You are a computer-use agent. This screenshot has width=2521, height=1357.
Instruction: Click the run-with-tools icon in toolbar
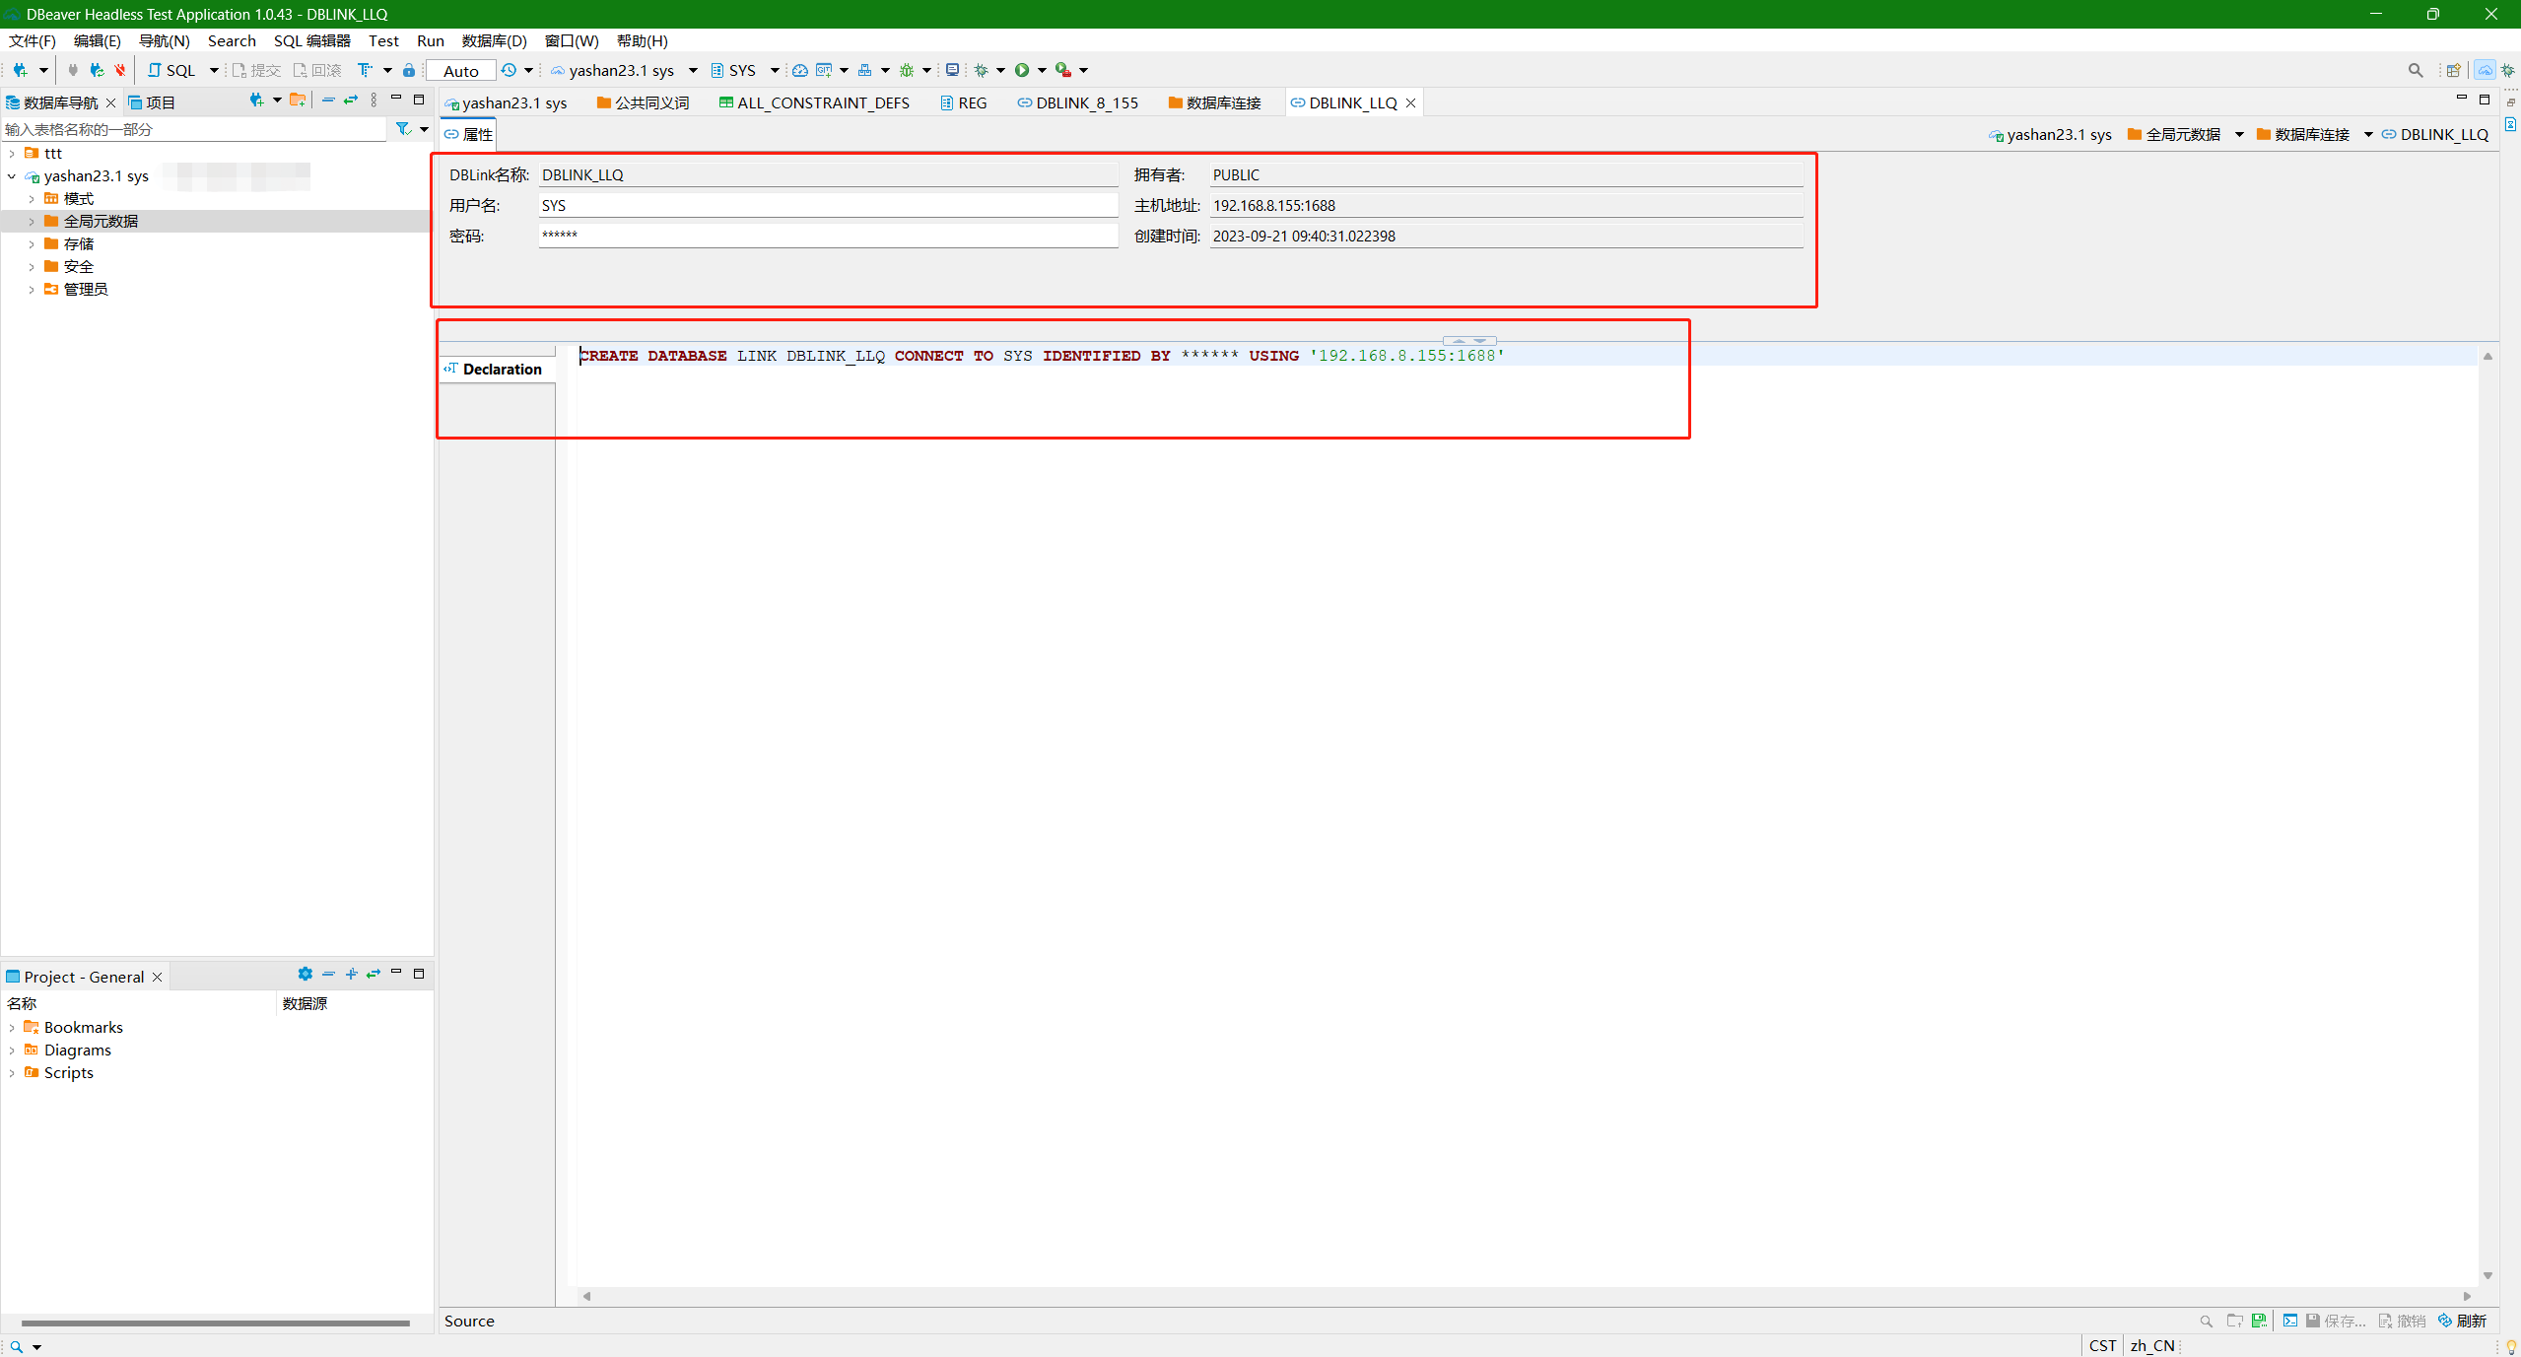click(1063, 70)
